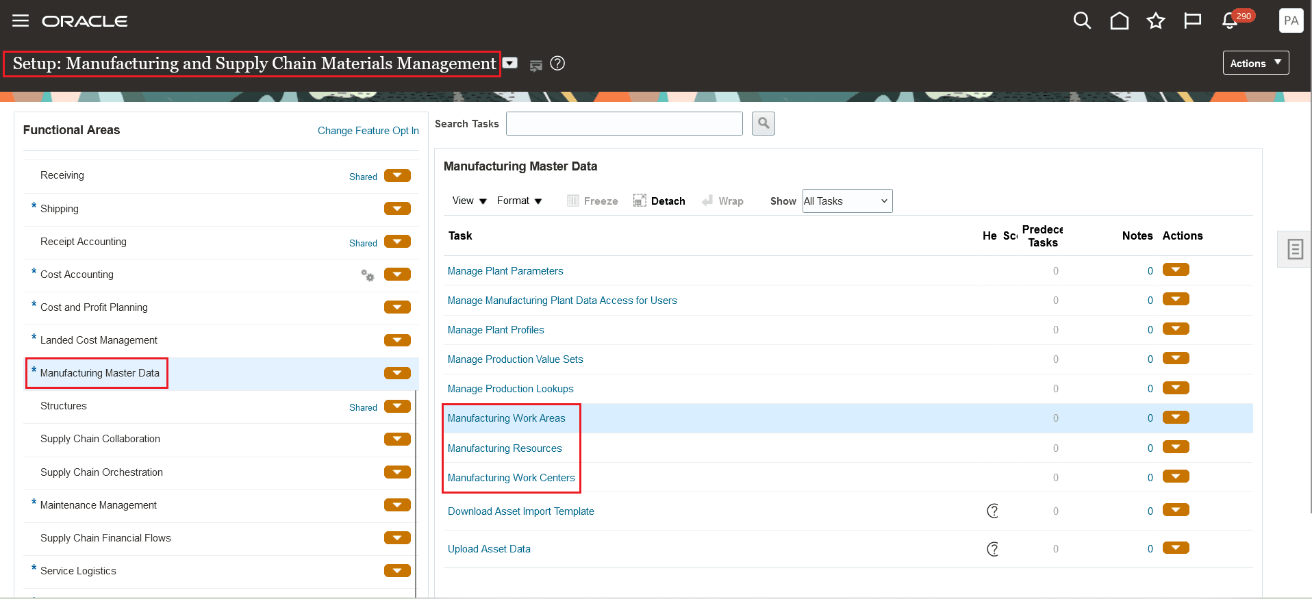
Task: Open Landed Cost Management actions arrow
Action: point(397,340)
